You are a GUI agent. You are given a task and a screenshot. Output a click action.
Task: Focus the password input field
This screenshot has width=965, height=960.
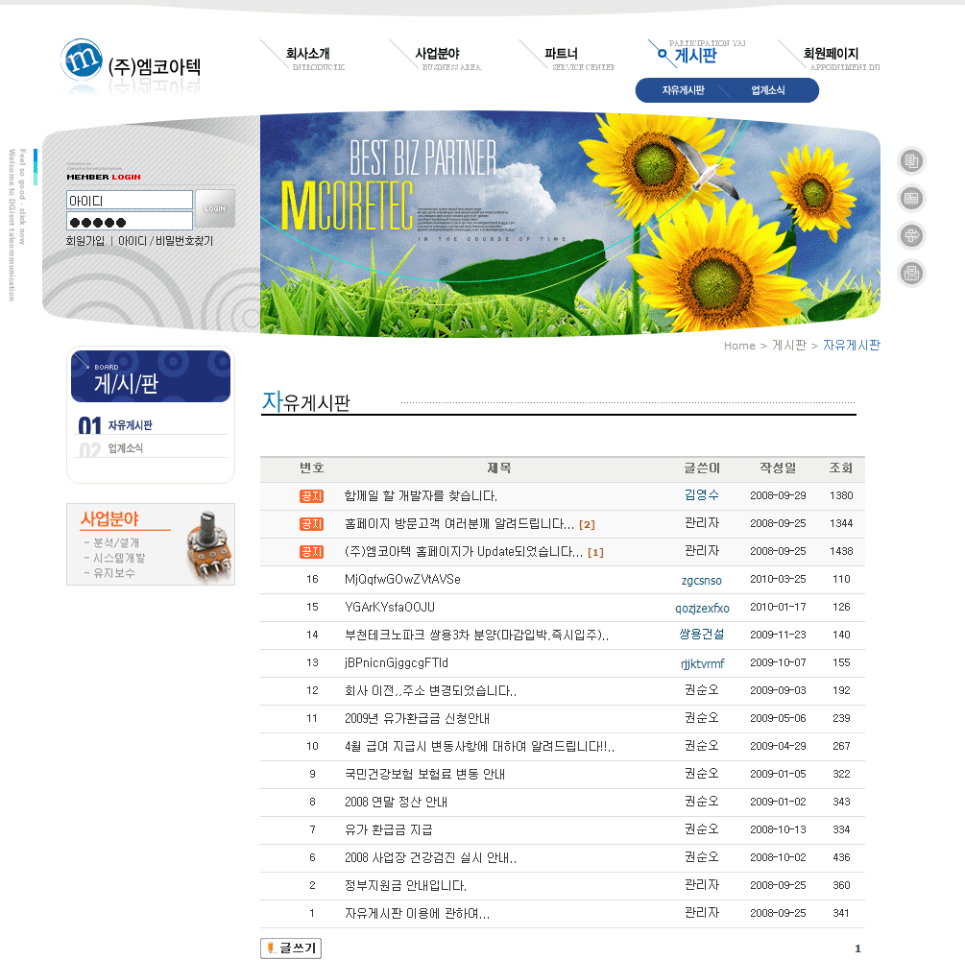coord(130,222)
